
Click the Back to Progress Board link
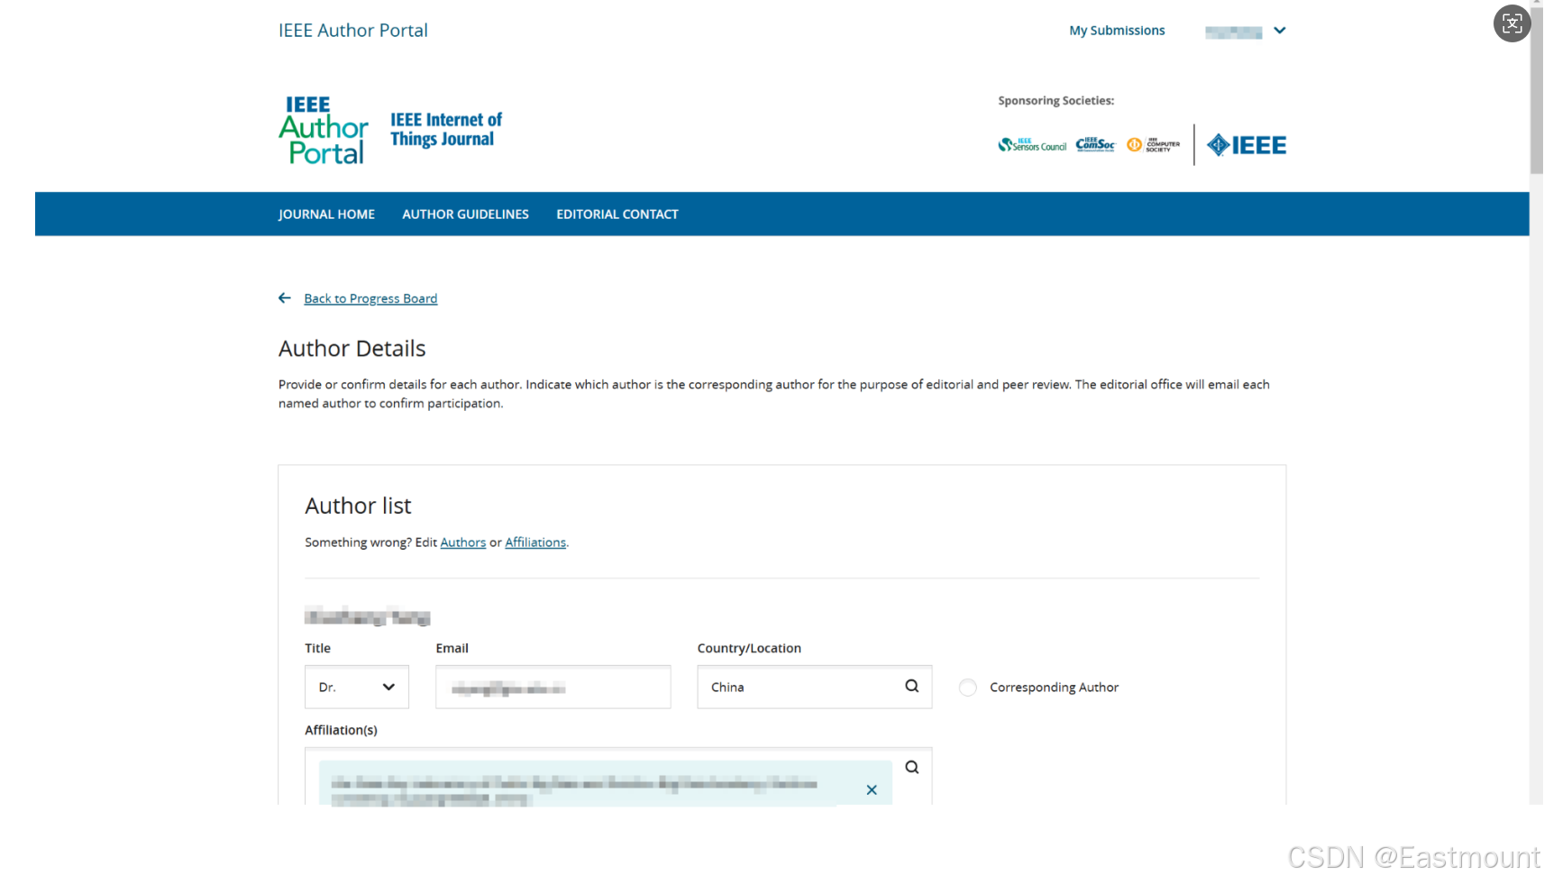[370, 298]
